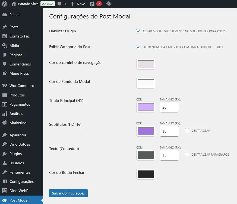This screenshot has height=204, width=237.
Task: Open the Plugins menu
Action: coord(15,154)
